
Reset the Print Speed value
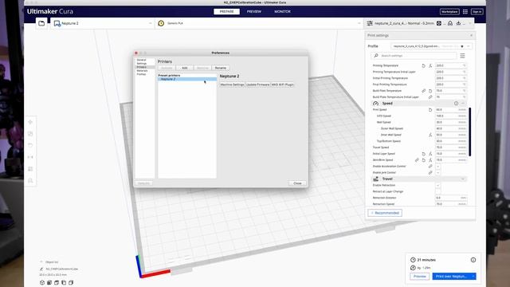(430, 110)
